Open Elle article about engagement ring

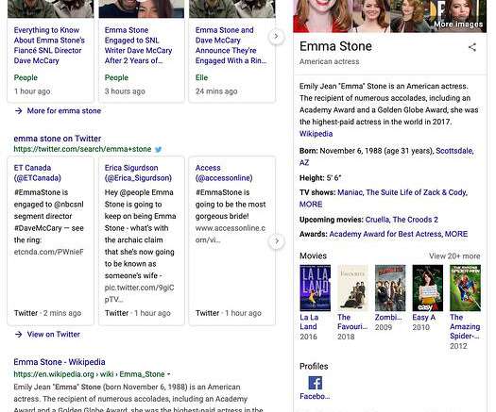tap(231, 45)
